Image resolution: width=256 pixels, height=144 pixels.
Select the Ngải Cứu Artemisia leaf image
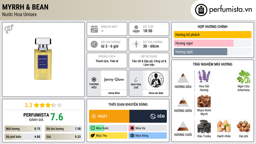(243, 76)
